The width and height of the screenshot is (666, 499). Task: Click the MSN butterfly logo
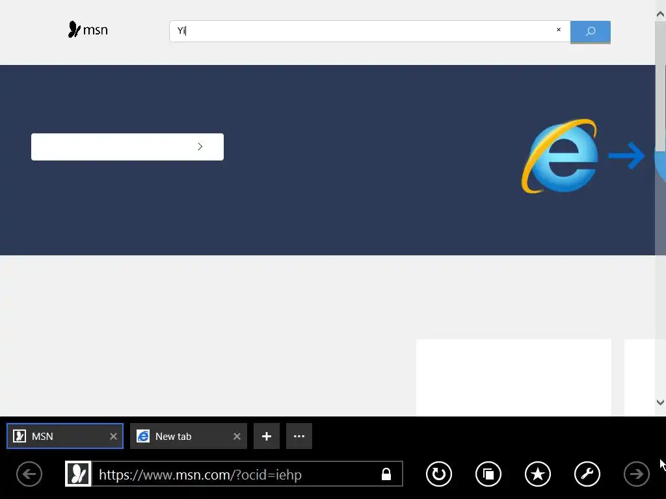coord(88,30)
